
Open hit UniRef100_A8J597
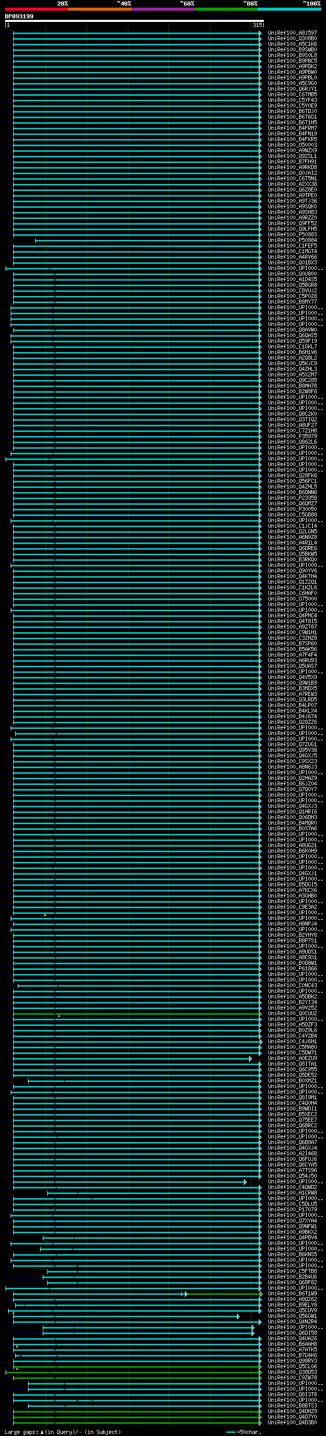pyautogui.click(x=292, y=33)
